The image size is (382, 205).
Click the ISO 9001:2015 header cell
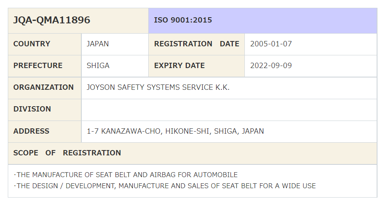(x=183, y=20)
